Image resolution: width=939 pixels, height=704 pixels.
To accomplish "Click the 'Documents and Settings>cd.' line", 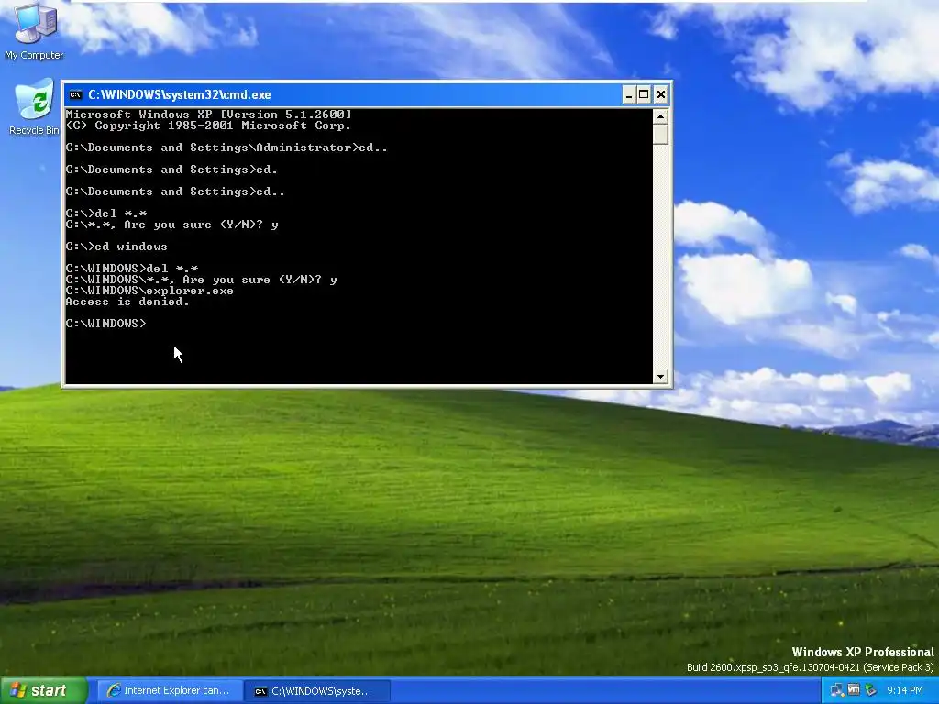I will (x=171, y=170).
